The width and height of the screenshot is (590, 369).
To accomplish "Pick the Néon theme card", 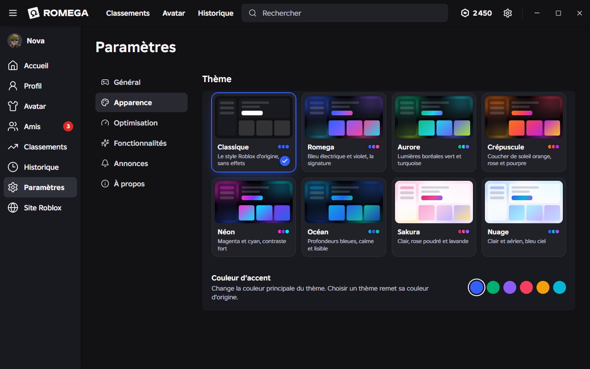I will [254, 217].
